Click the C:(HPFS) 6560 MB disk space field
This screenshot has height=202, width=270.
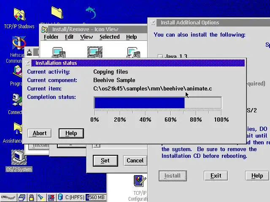tap(85, 197)
